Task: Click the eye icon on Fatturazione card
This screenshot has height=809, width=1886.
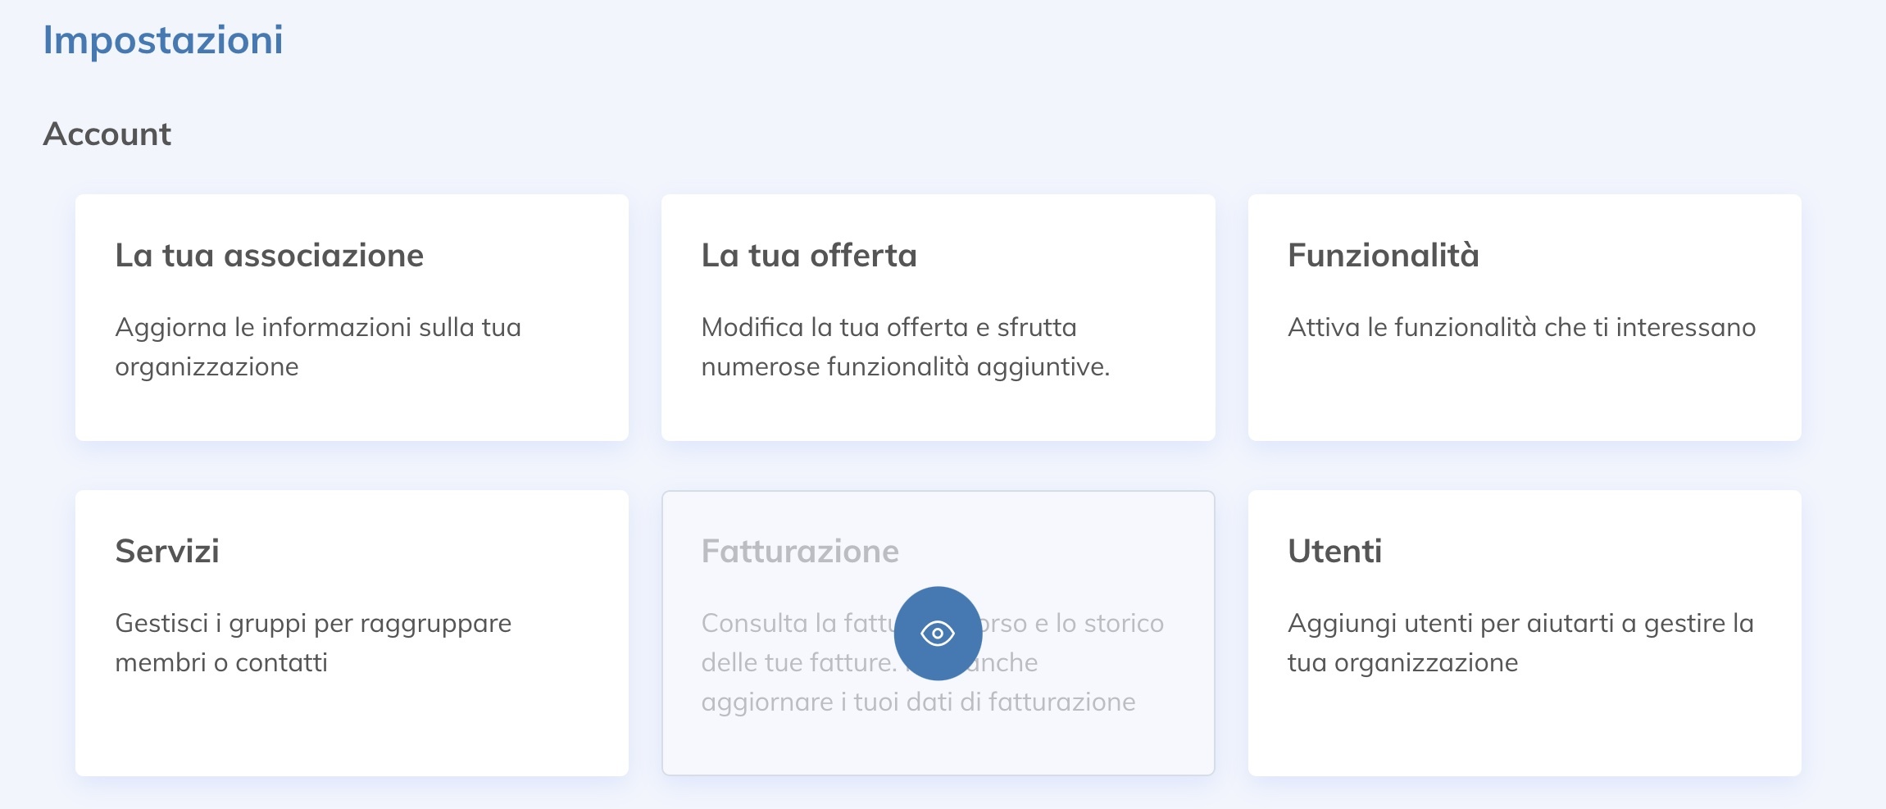Action: 938,634
